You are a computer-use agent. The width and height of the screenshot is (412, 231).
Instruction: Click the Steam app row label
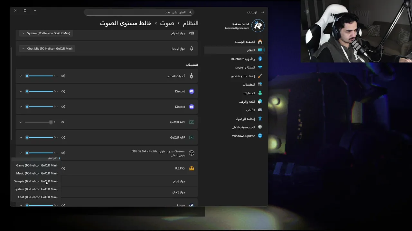click(181, 205)
